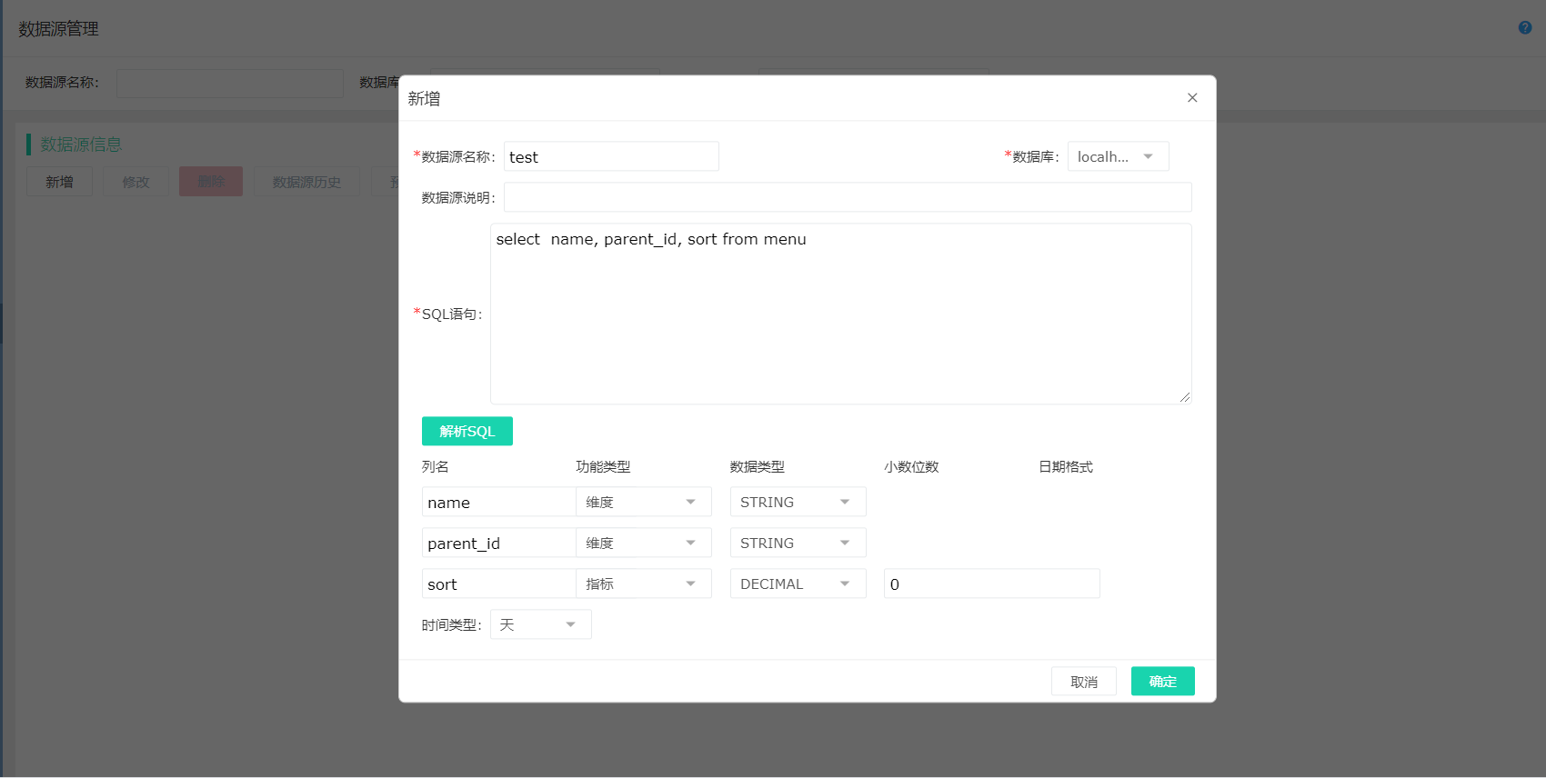This screenshot has height=778, width=1546.
Task: Open 功能类型 dropdown for parent_id row
Action: (x=644, y=543)
